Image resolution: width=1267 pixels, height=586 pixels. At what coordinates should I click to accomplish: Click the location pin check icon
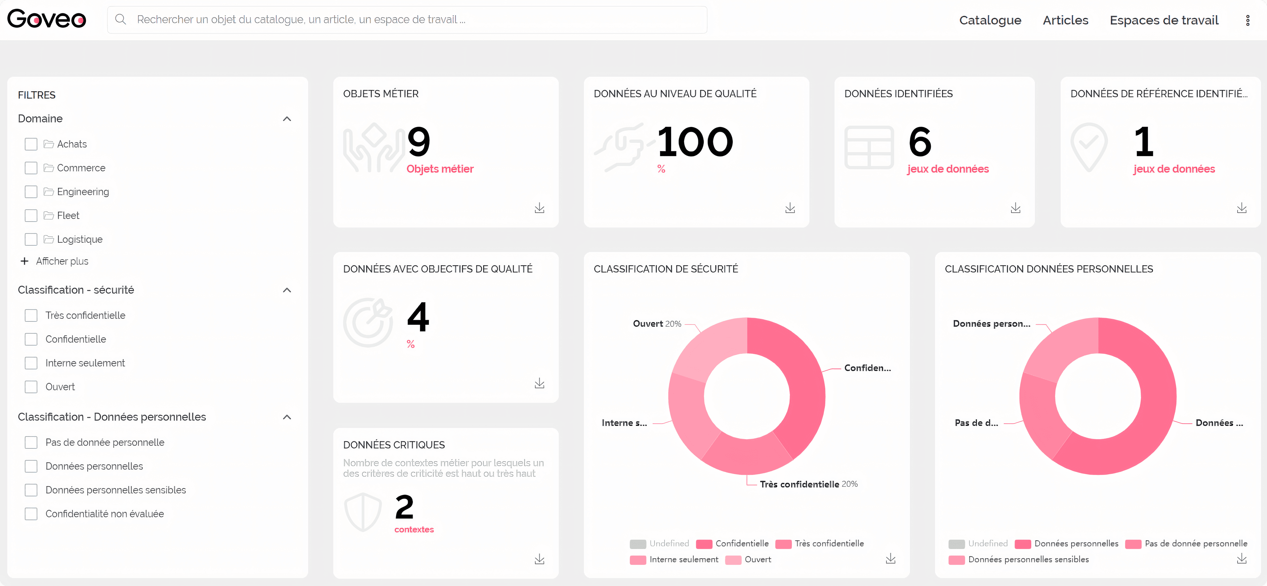1089,147
